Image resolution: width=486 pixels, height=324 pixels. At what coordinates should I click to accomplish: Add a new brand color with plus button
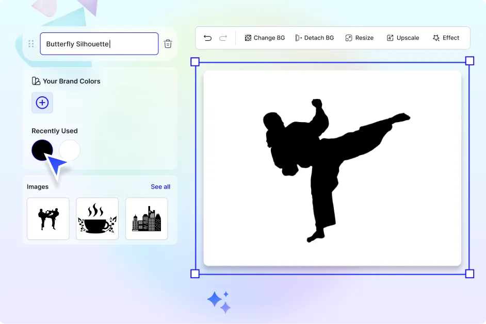[x=42, y=103]
